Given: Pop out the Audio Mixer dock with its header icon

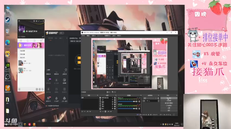Looking at the screenshot, I should click(x=141, y=95).
